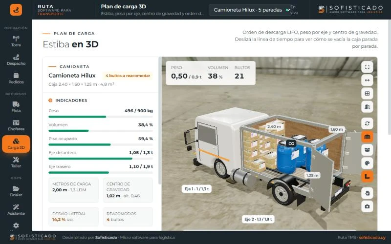
Task: Go to Pedidos in sidebar
Action: (16, 79)
